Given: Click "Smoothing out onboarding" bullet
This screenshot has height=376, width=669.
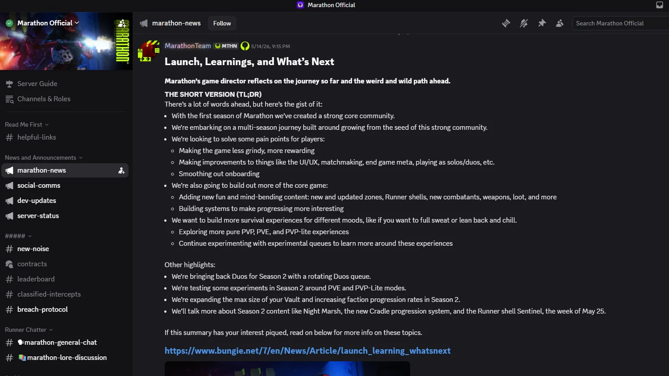Looking at the screenshot, I should point(219,174).
